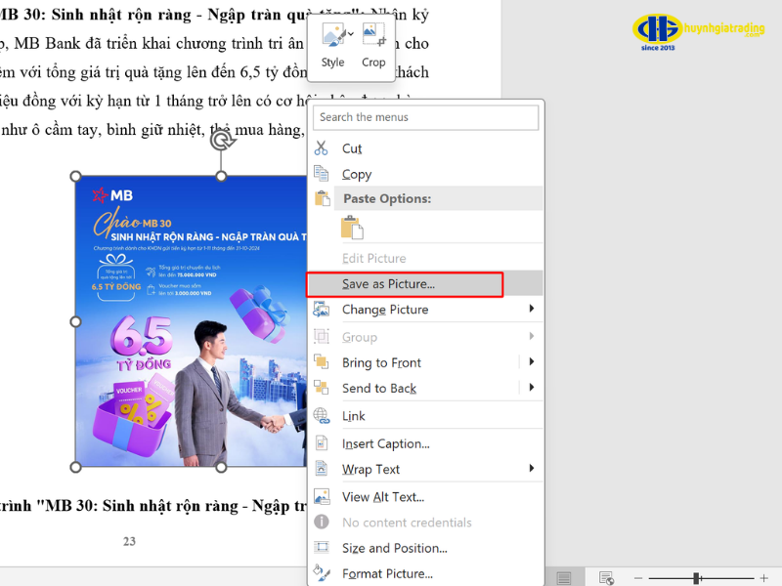This screenshot has height=586, width=782.
Task: Switch to Web Layout view icon
Action: pyautogui.click(x=606, y=578)
